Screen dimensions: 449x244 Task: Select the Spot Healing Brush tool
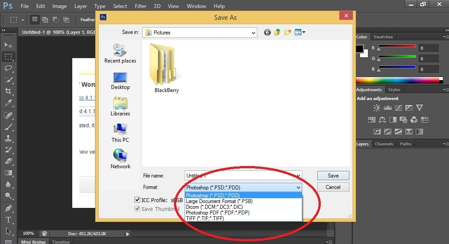point(8,115)
